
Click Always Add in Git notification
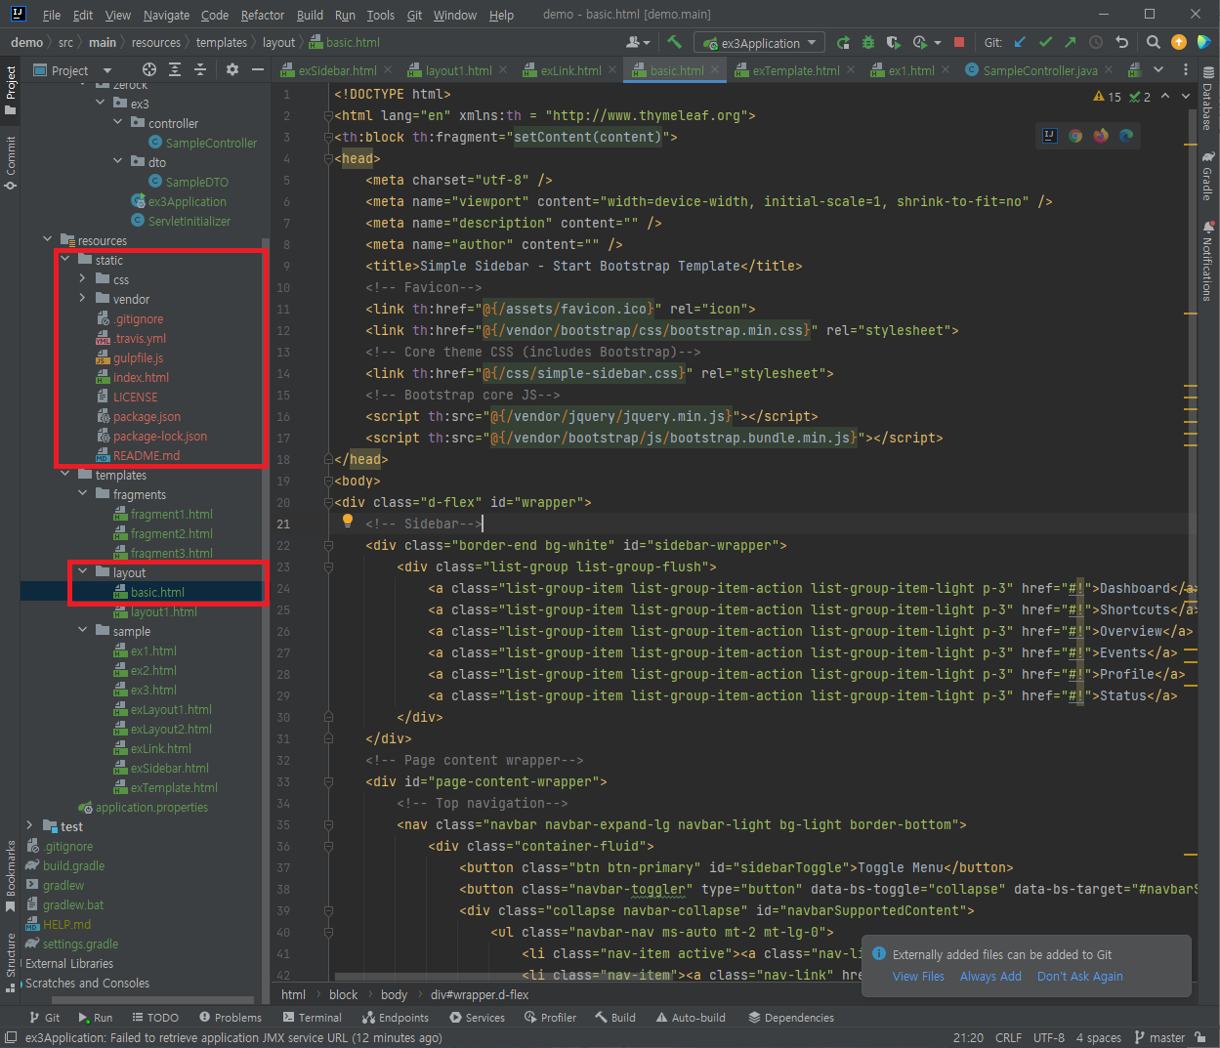[990, 976]
